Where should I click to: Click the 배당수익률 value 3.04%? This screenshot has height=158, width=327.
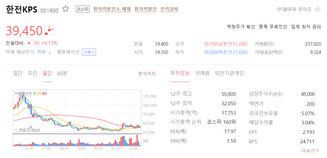point(308,123)
